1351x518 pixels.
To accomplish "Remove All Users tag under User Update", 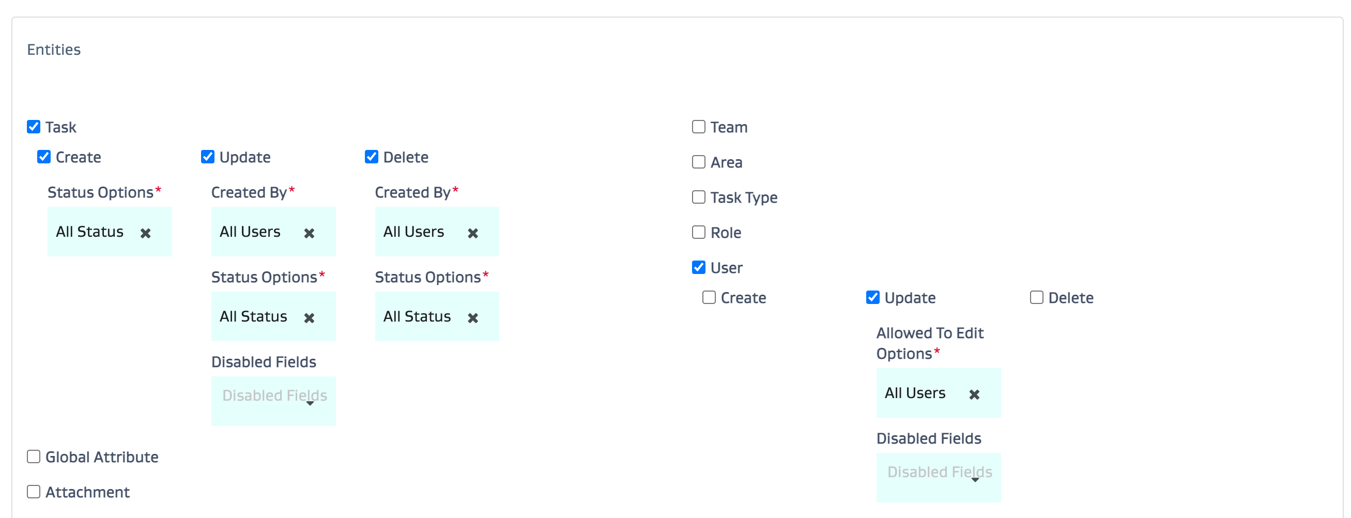I will click(974, 394).
